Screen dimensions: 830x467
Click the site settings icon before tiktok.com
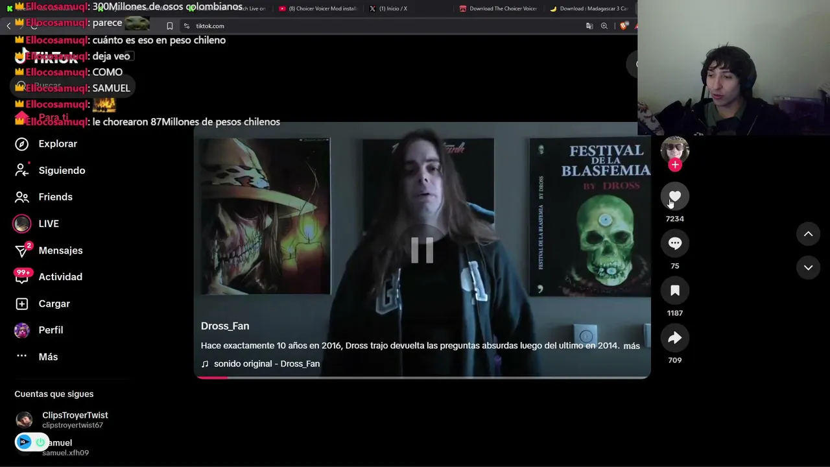point(187,26)
